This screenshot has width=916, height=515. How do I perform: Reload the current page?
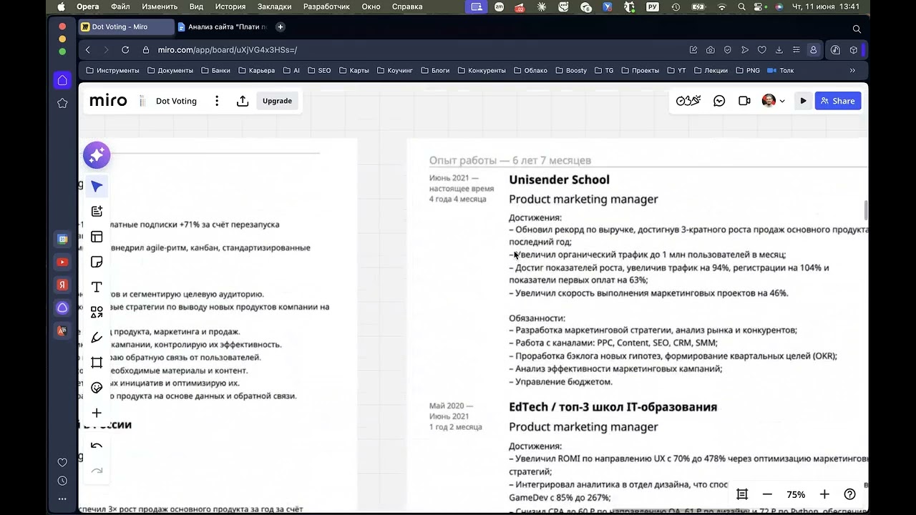pyautogui.click(x=125, y=50)
